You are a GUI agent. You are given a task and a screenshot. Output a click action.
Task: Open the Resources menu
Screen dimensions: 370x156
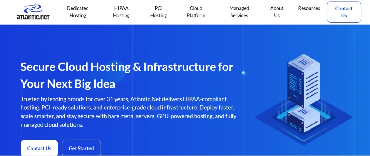click(309, 8)
